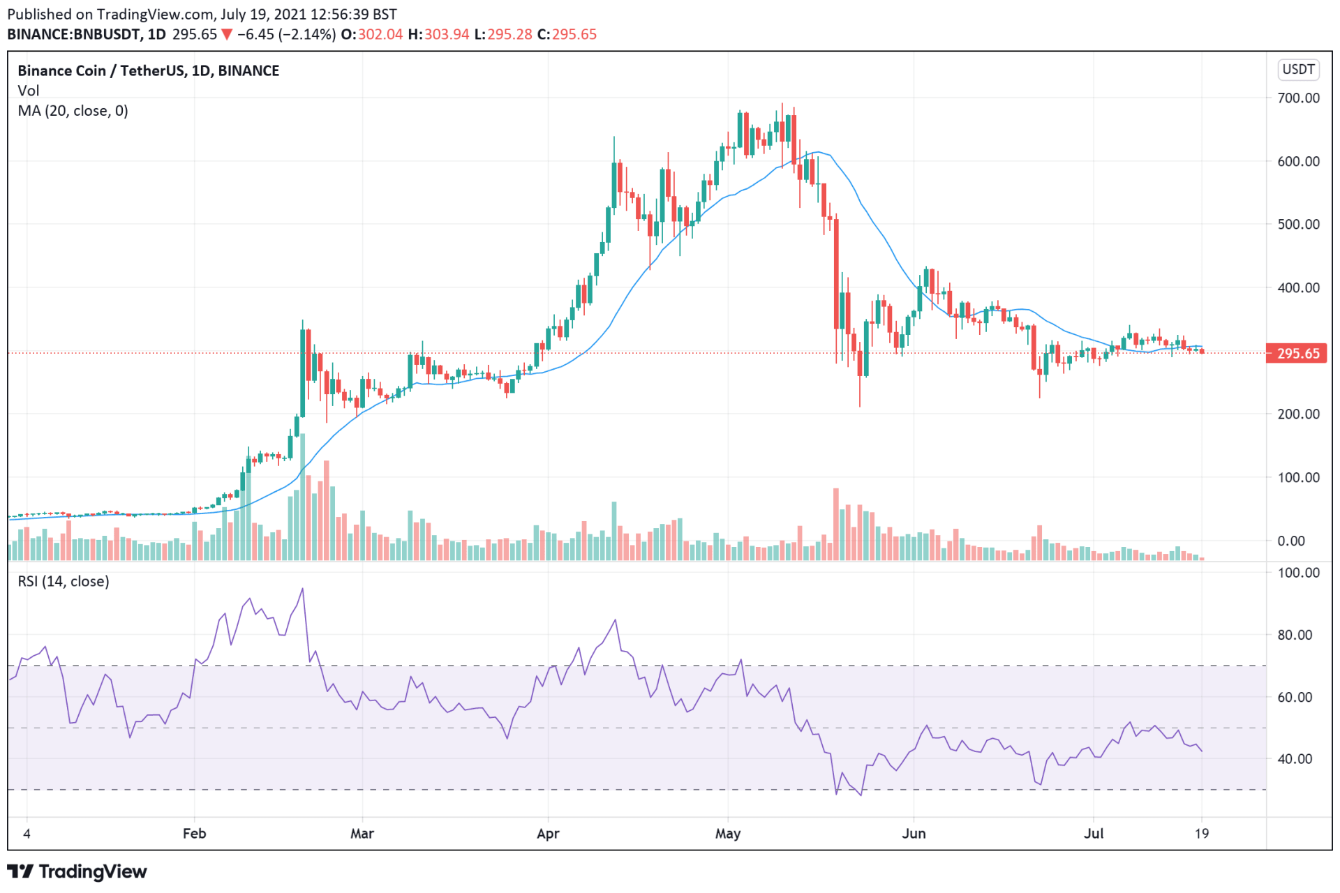Select the Vol indicator label
Image resolution: width=1340 pixels, height=893 pixels.
coord(29,91)
